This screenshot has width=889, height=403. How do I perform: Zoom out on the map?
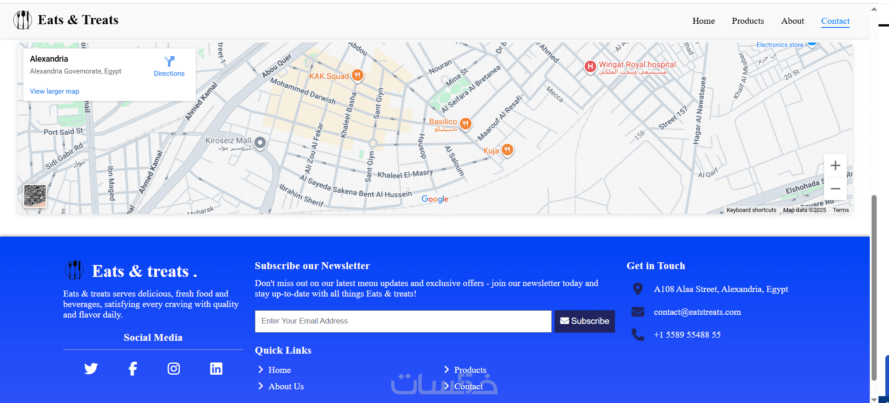[835, 189]
